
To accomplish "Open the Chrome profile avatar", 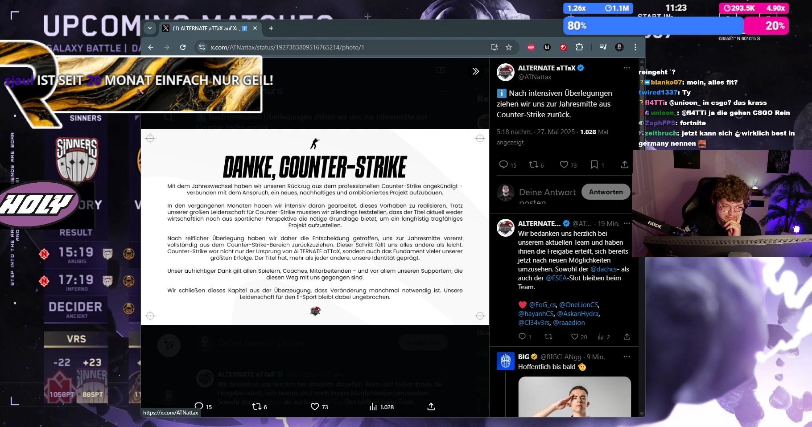I will click(x=619, y=47).
